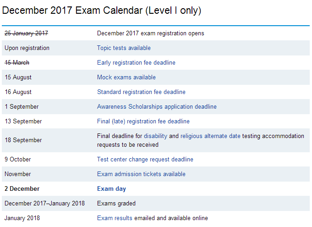
Task: Open the Mock exams available link
Action: (126, 77)
